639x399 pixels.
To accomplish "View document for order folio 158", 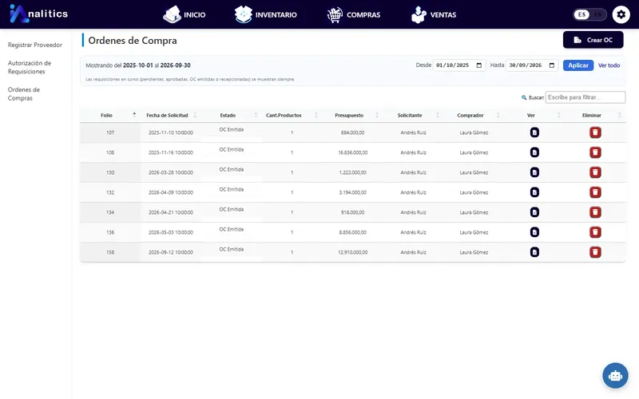I will point(534,252).
